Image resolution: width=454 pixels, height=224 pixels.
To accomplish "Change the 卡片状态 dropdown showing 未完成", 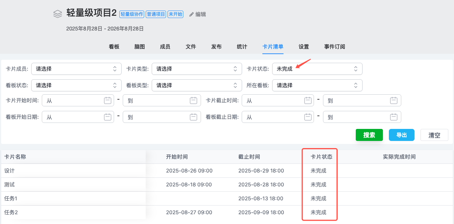I will 317,69.
